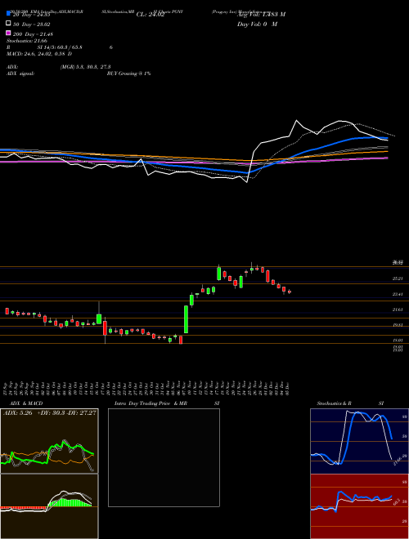Click the 23.41 price axis label
This screenshot has height=539, width=409.
pyautogui.click(x=398, y=294)
